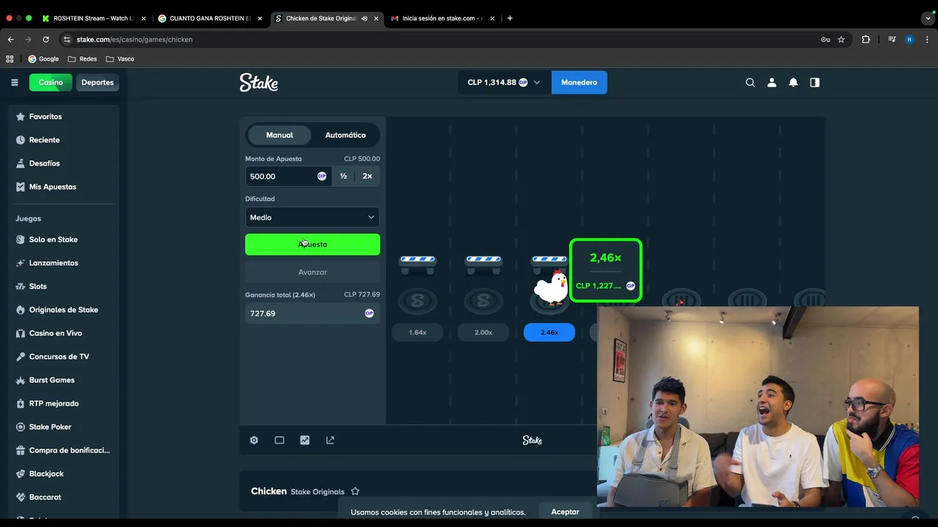This screenshot has width=938, height=527.
Task: Click the address bar URL
Action: [x=134, y=40]
